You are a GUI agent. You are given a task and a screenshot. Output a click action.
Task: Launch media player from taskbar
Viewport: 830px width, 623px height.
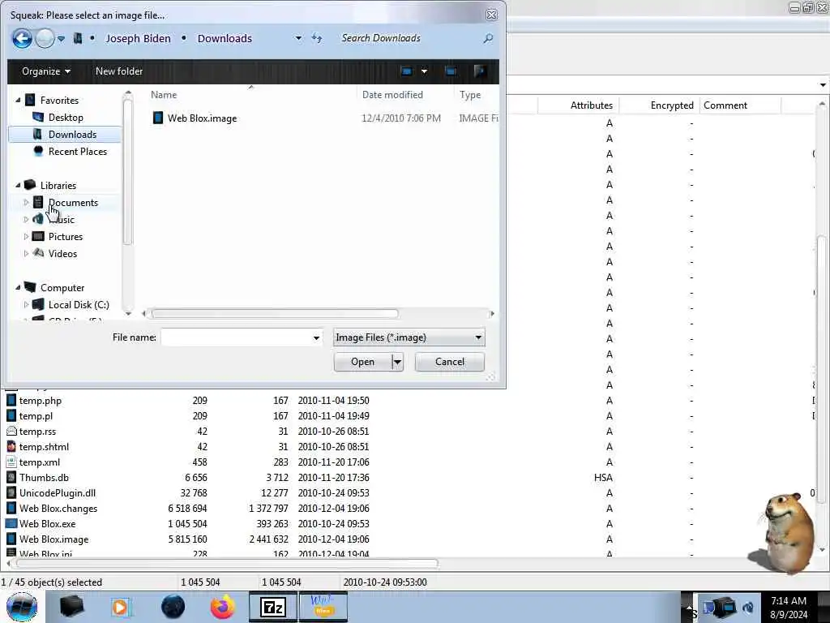tap(121, 607)
